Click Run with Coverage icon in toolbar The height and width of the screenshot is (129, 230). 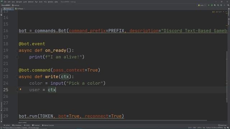(215, 5)
